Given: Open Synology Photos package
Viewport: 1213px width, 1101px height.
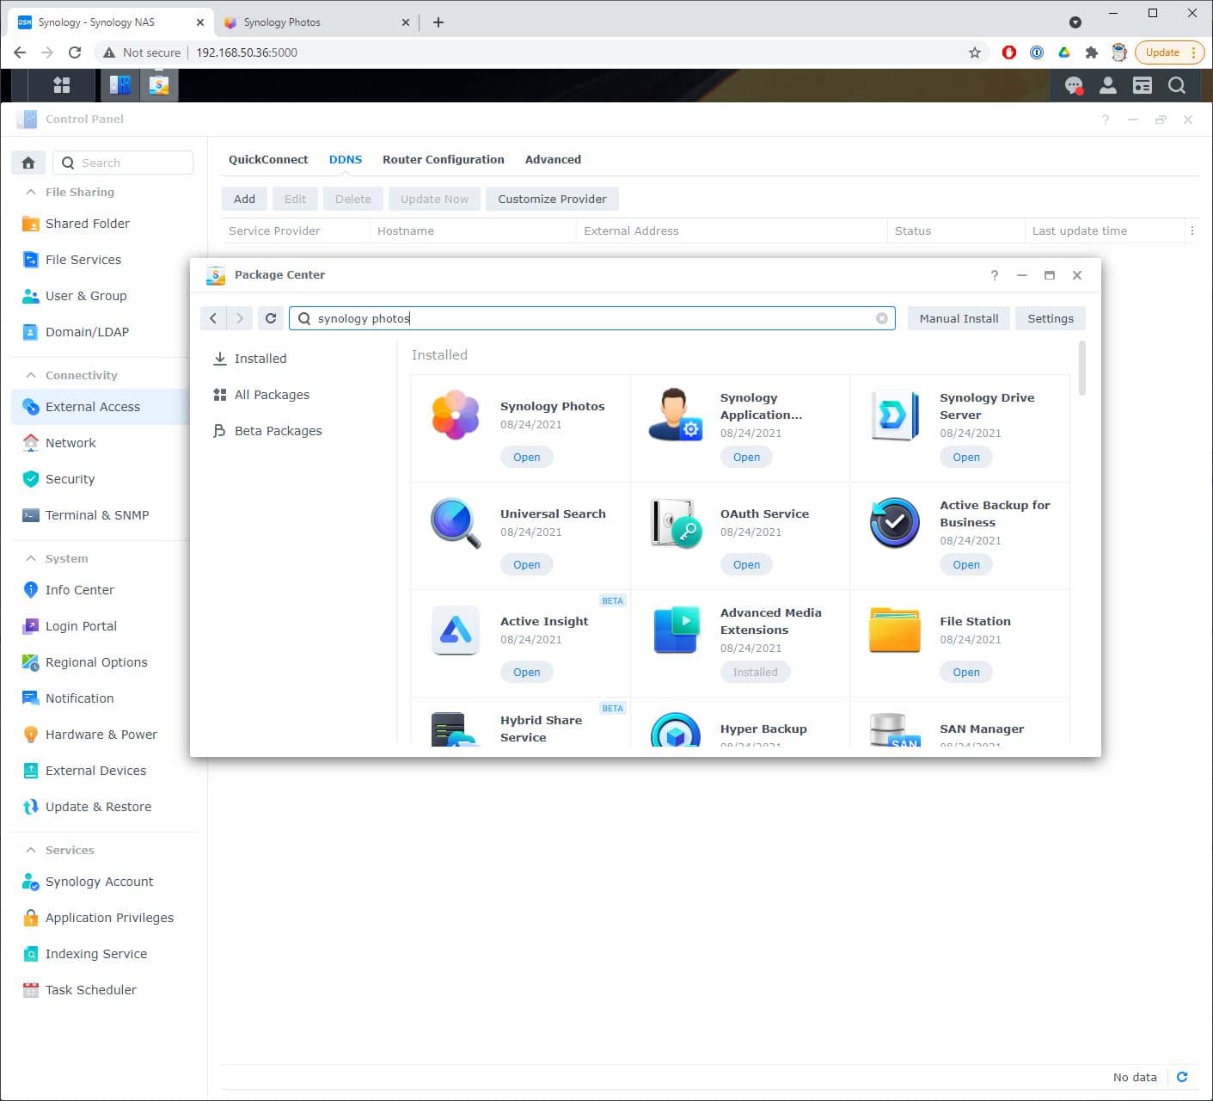Looking at the screenshot, I should click(527, 458).
